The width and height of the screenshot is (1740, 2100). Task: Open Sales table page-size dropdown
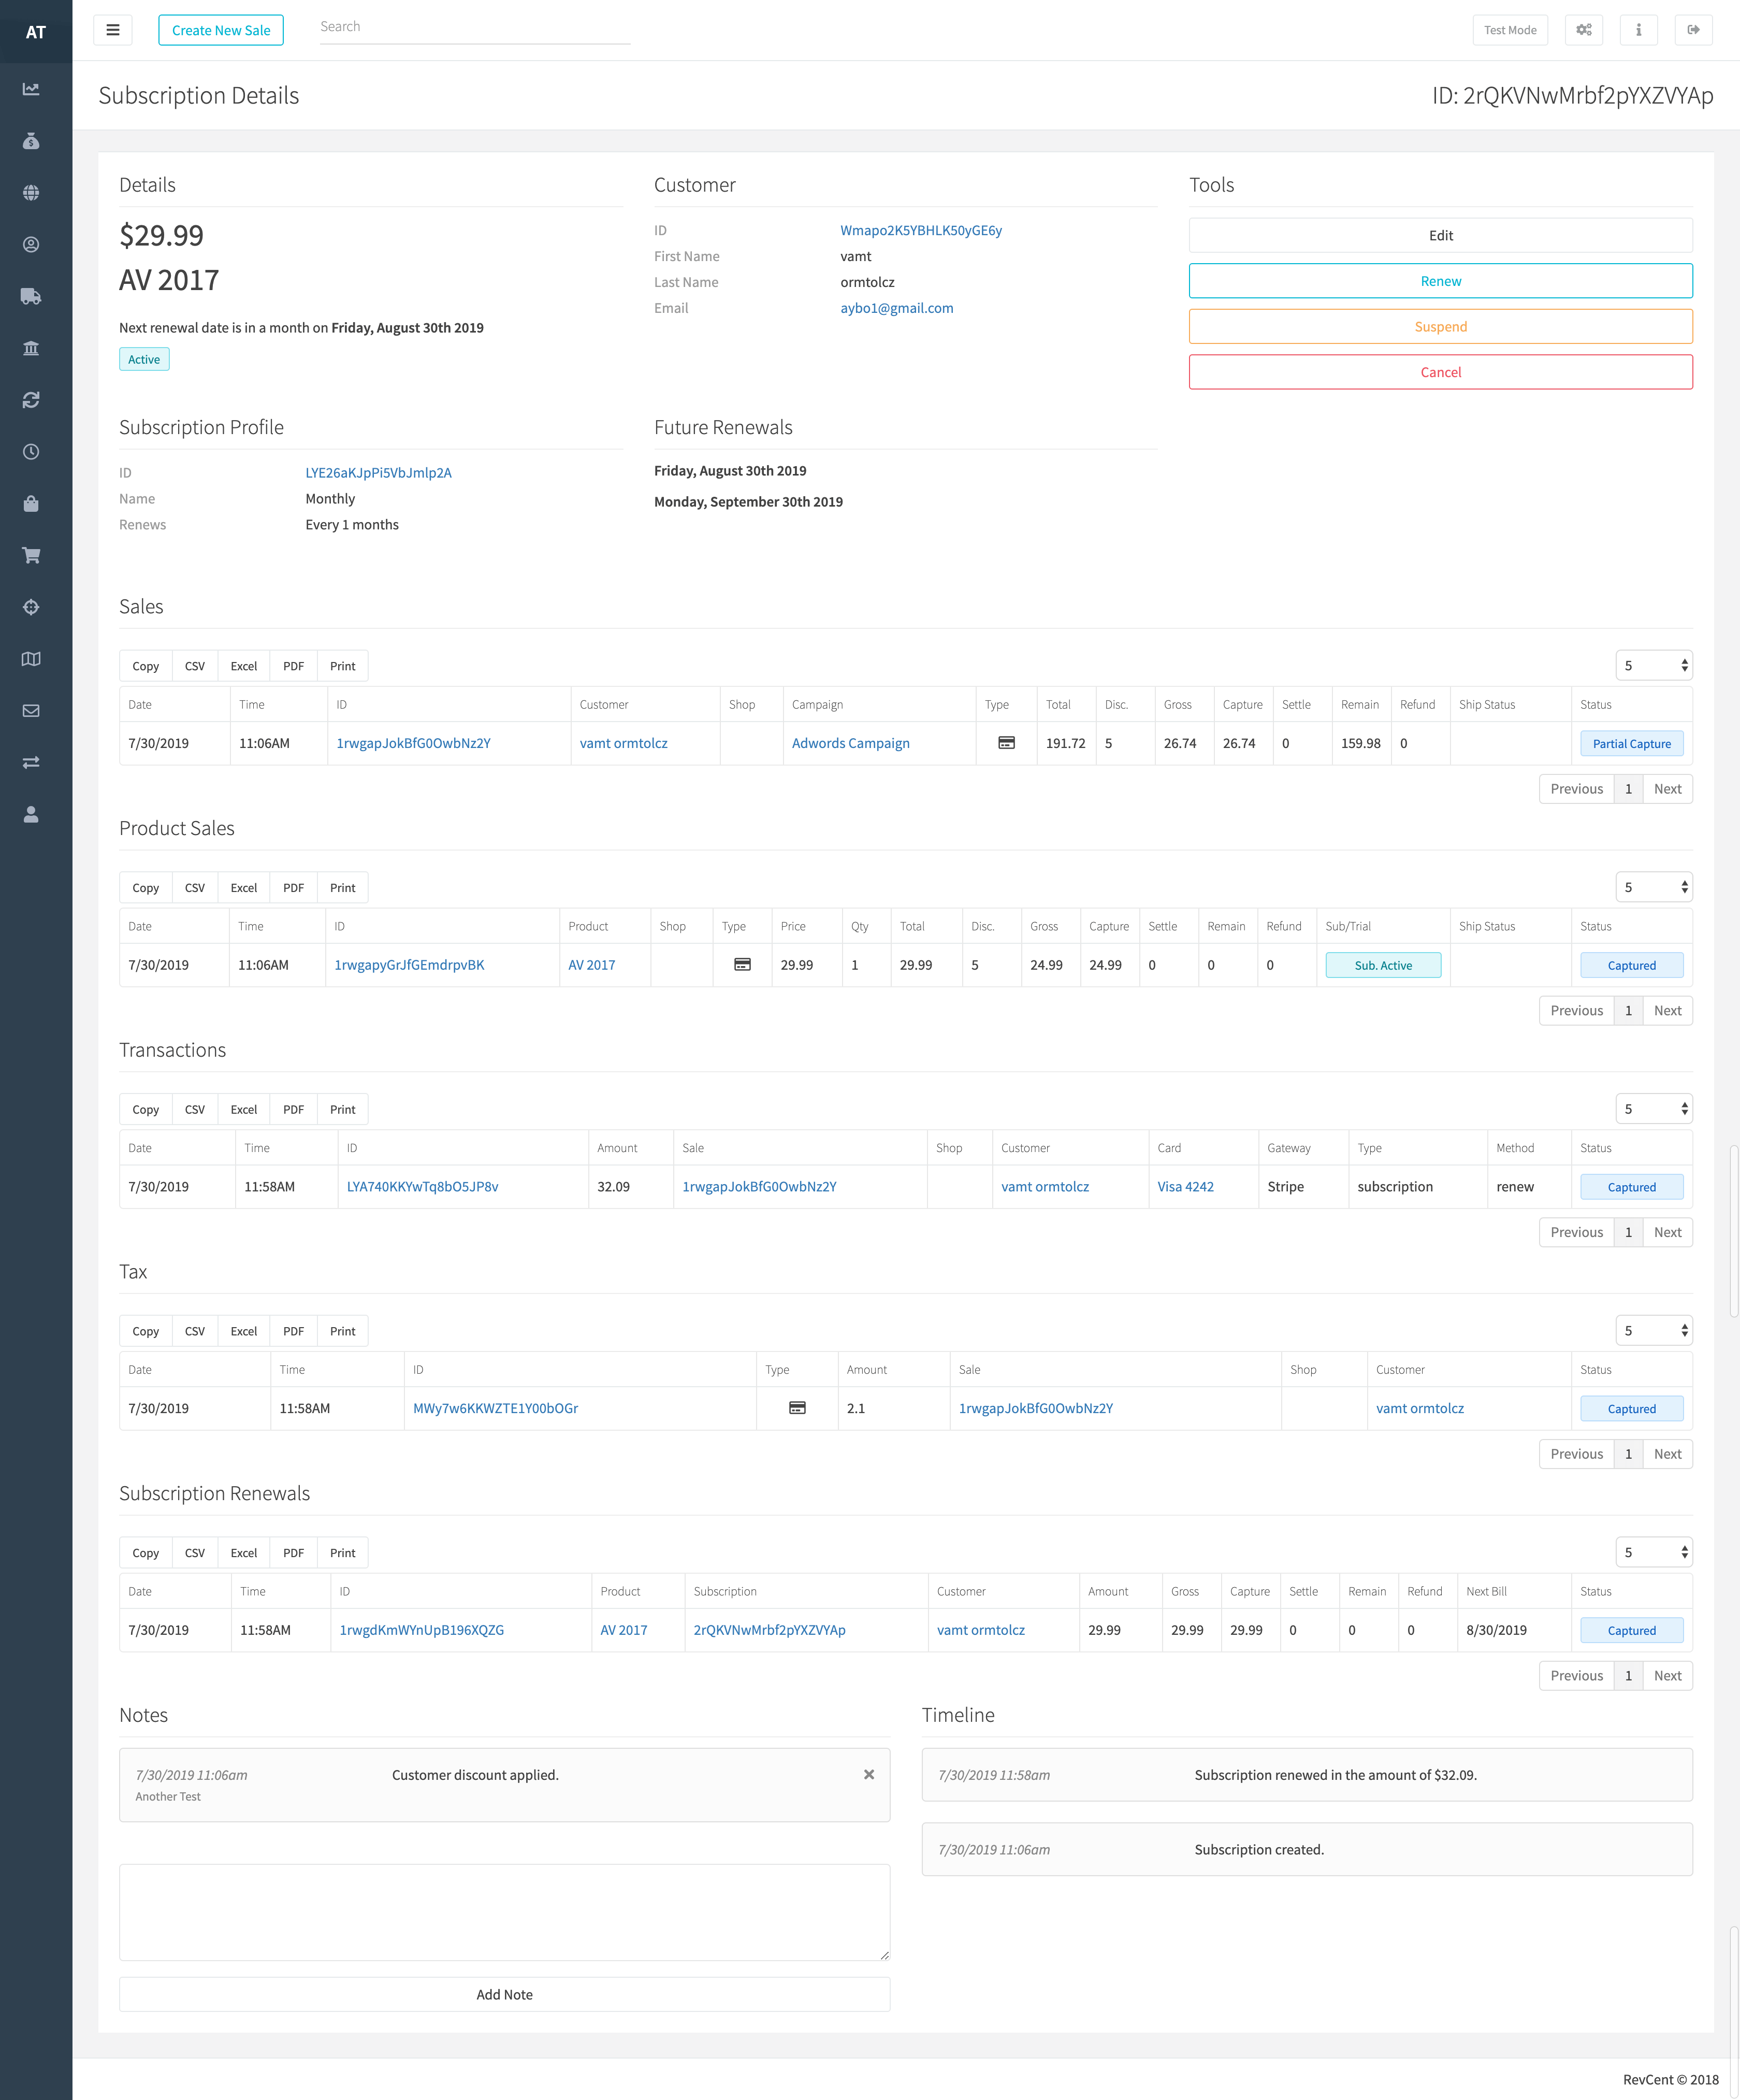click(x=1653, y=665)
